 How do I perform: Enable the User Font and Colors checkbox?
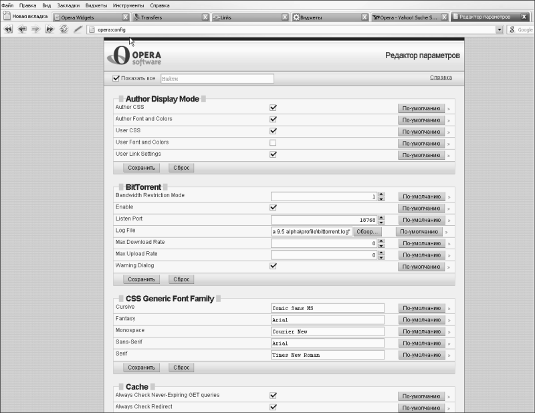[x=273, y=142]
